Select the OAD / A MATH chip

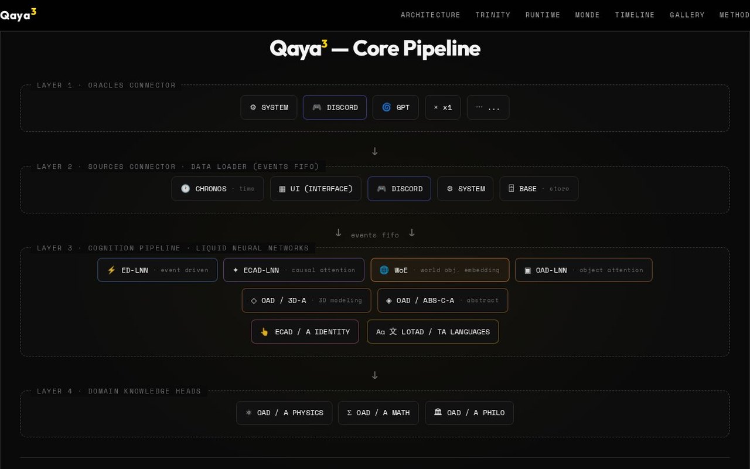click(379, 413)
